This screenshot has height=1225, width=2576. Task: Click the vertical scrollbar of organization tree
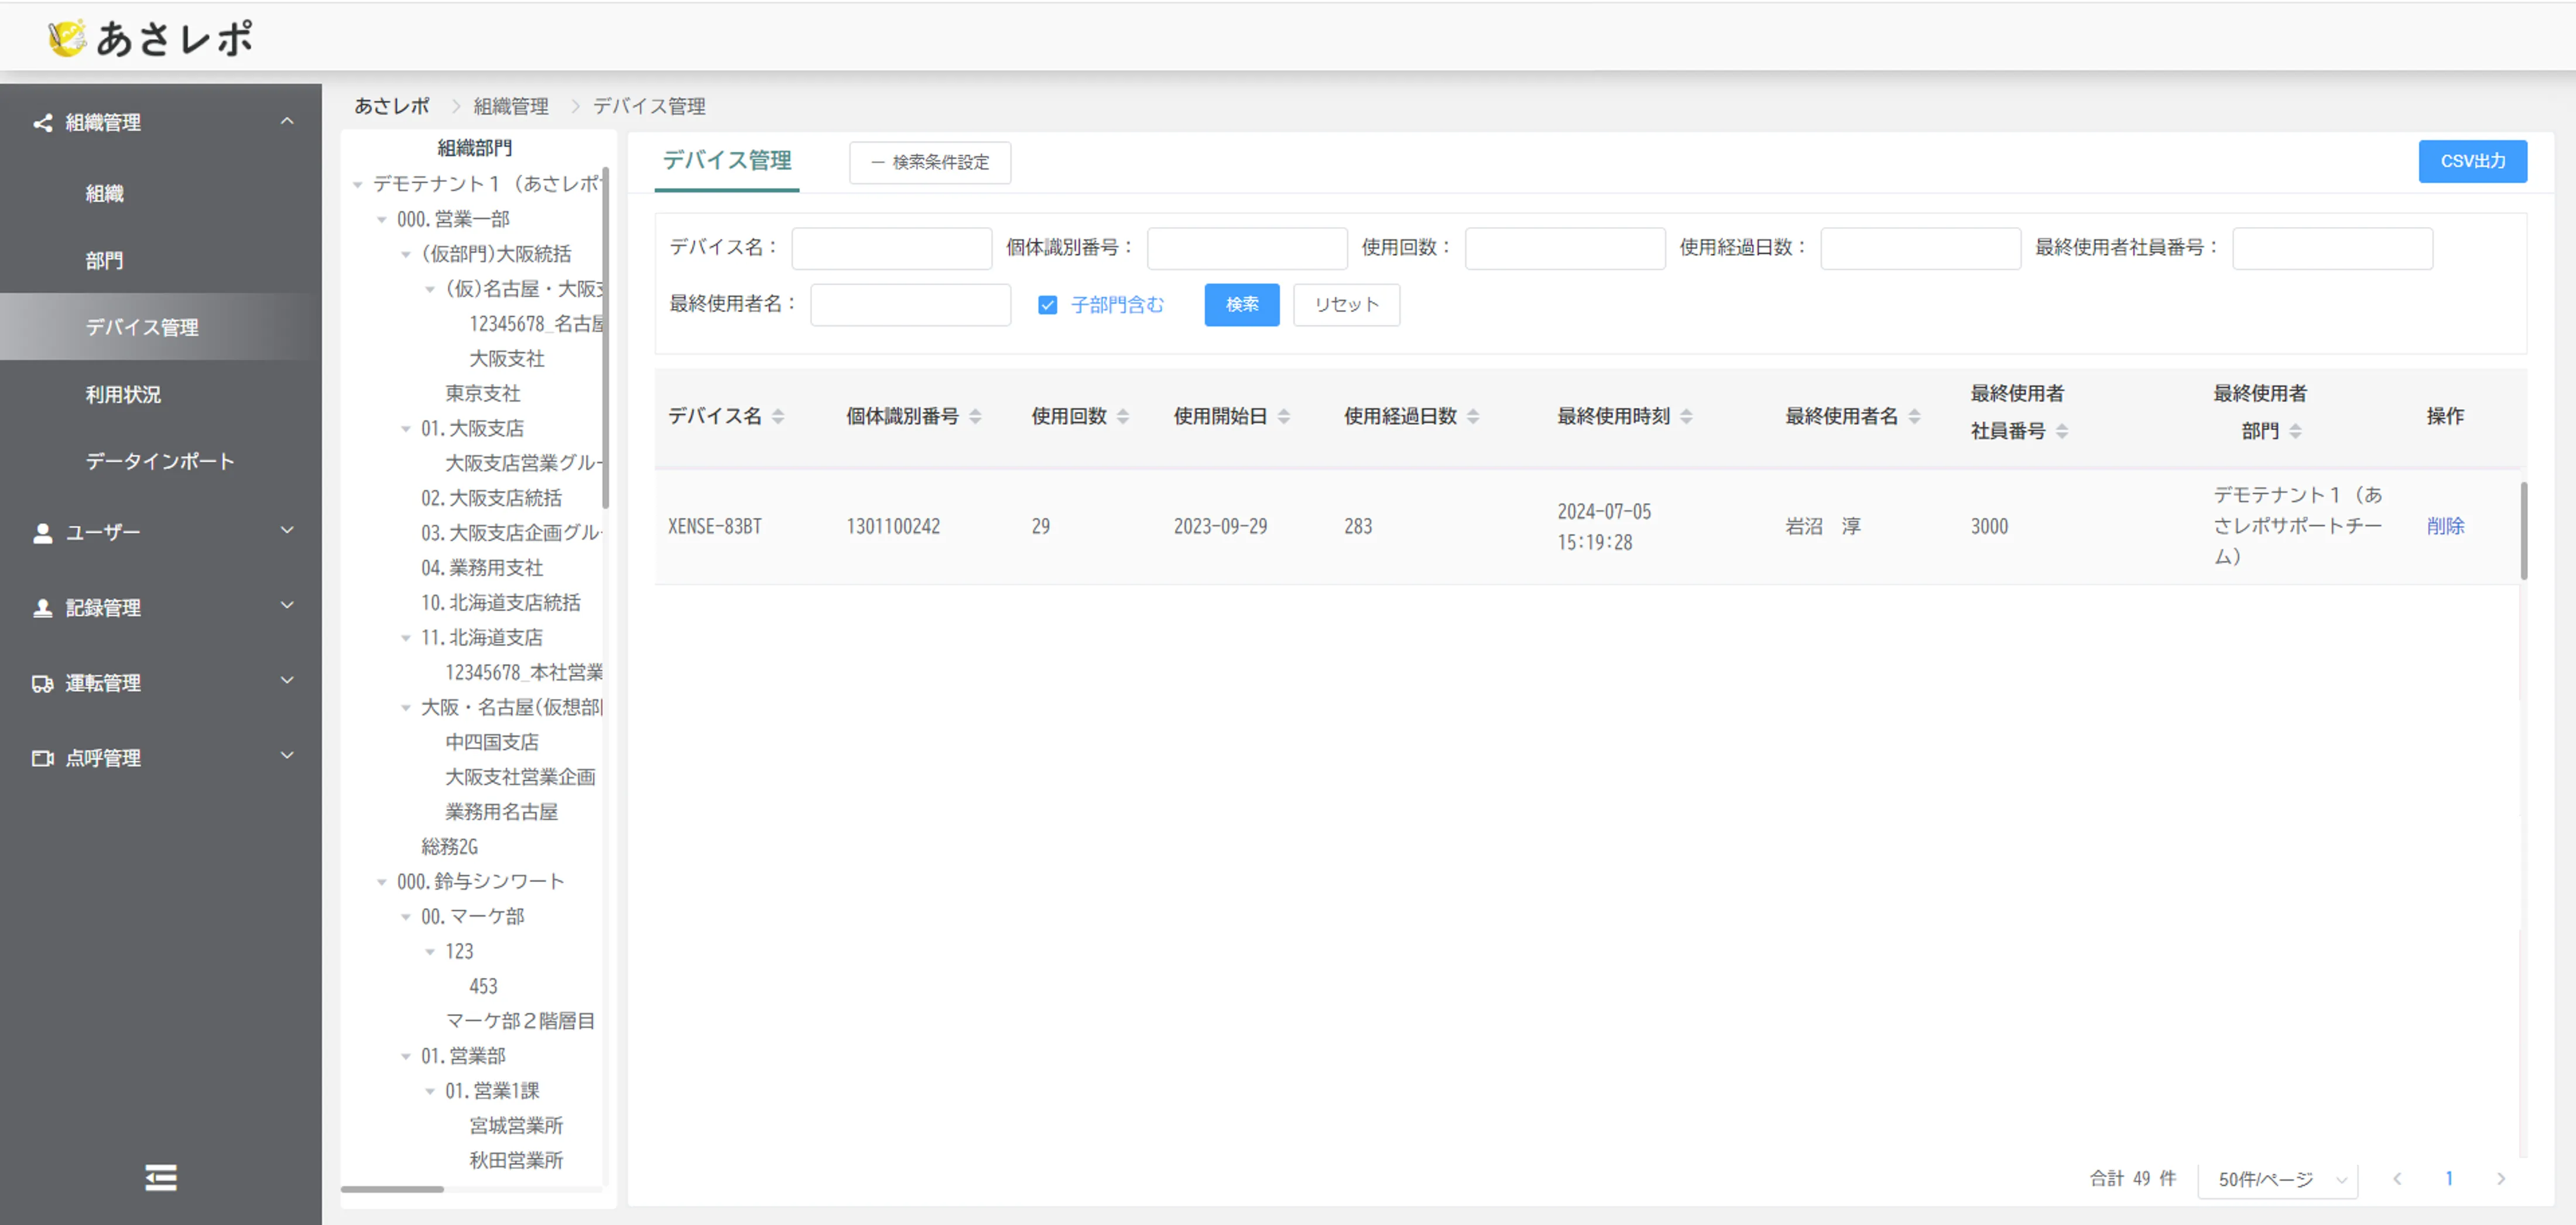click(606, 338)
